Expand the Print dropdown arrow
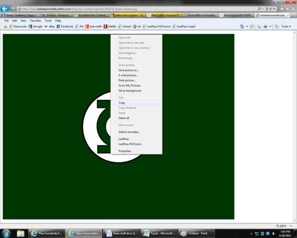The width and height of the screenshot is (297, 238). point(270,26)
